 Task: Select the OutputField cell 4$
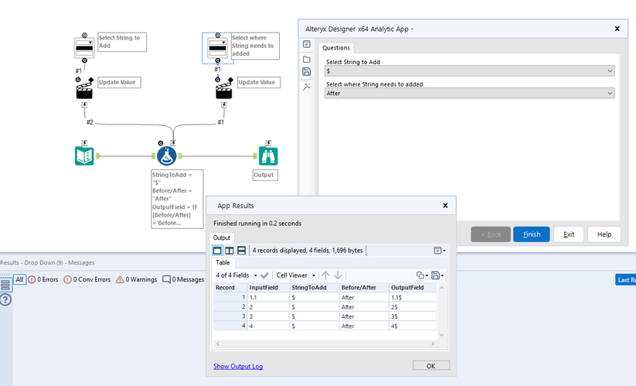click(x=413, y=326)
